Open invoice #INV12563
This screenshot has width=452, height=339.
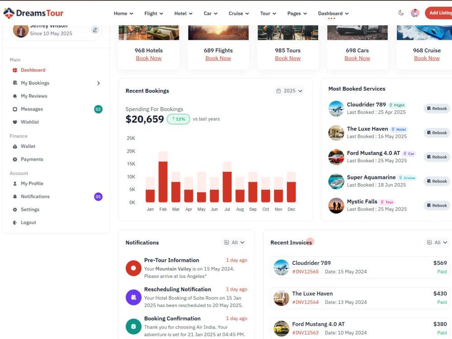(x=306, y=333)
